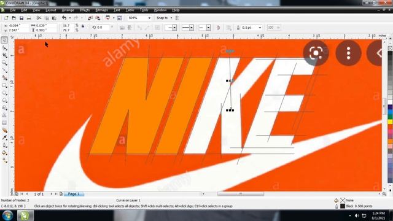Click the Print icon

[x=29, y=18]
